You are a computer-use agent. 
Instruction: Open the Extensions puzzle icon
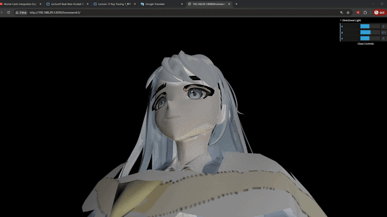(365, 13)
